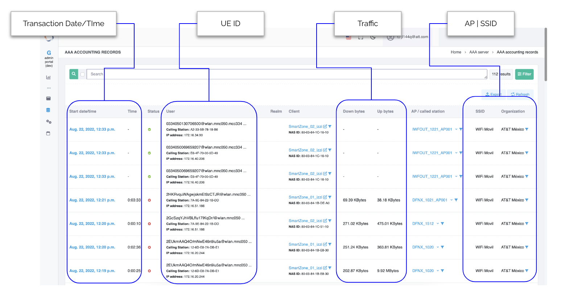Click edit icon beside first SmartZone_02_izzi client
Screen dimensions: 565x300
tap(325, 126)
